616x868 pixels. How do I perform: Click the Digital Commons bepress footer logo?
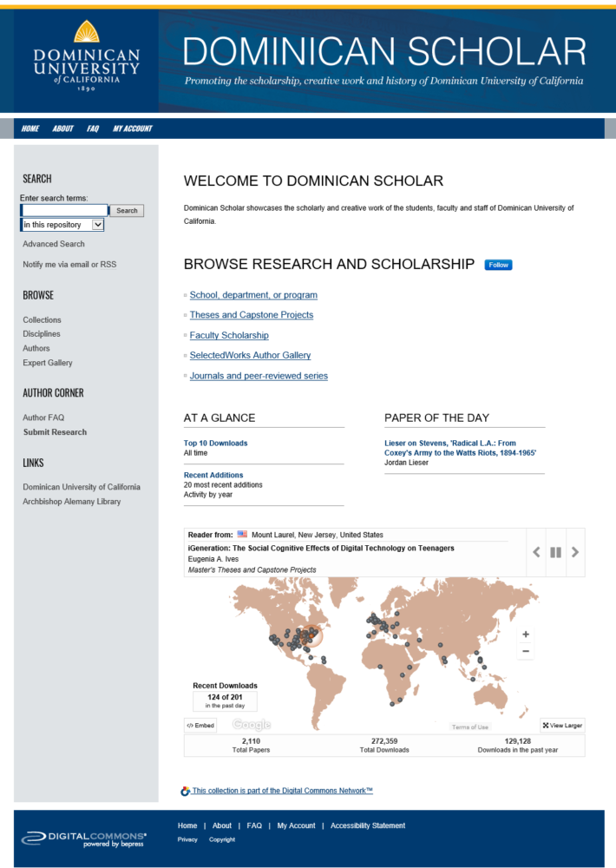coord(84,839)
